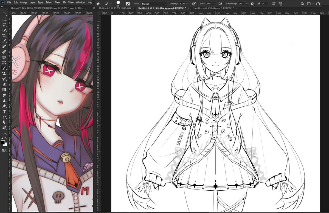Viewport: 329px width, 213px height.
Task: Select the Eyedropper tool
Action: click(x=4, y=41)
